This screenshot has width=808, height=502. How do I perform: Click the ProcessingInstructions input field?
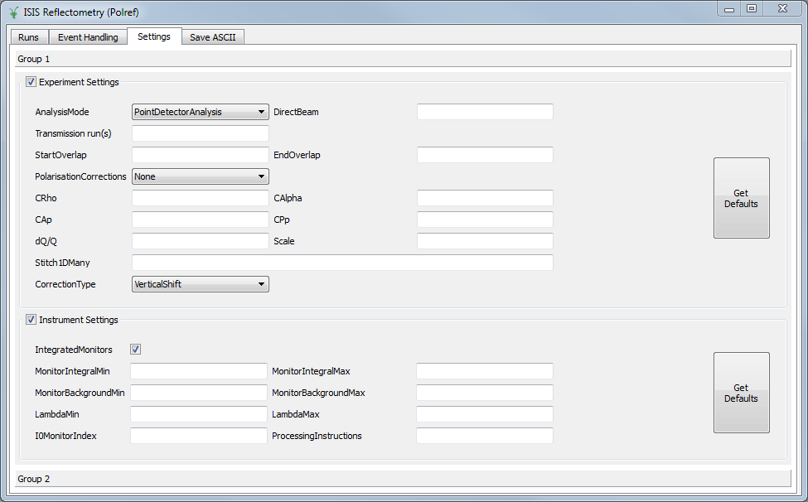pos(485,436)
